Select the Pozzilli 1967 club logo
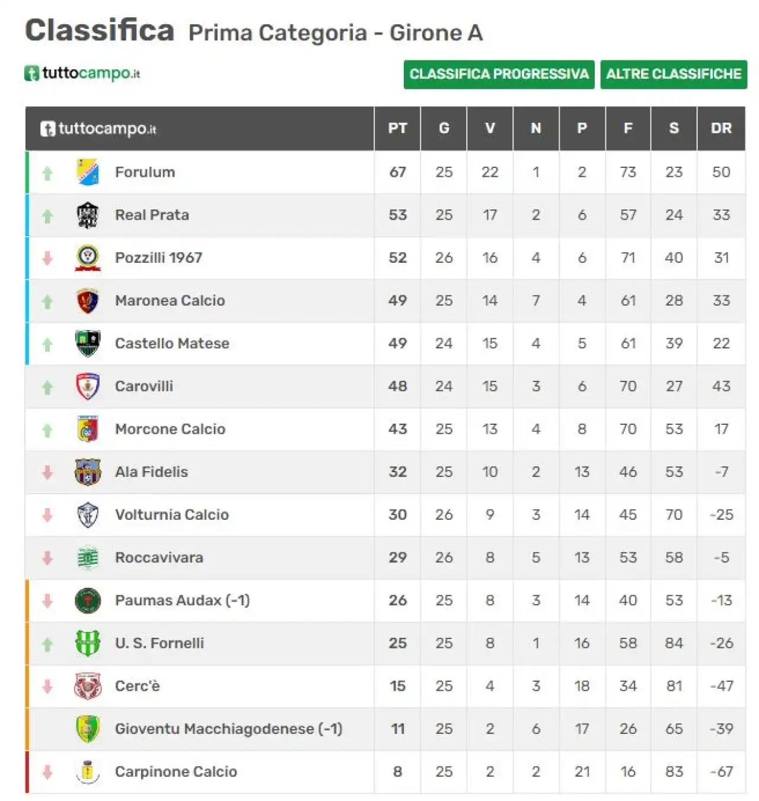The width and height of the screenshot is (759, 801). [88, 258]
